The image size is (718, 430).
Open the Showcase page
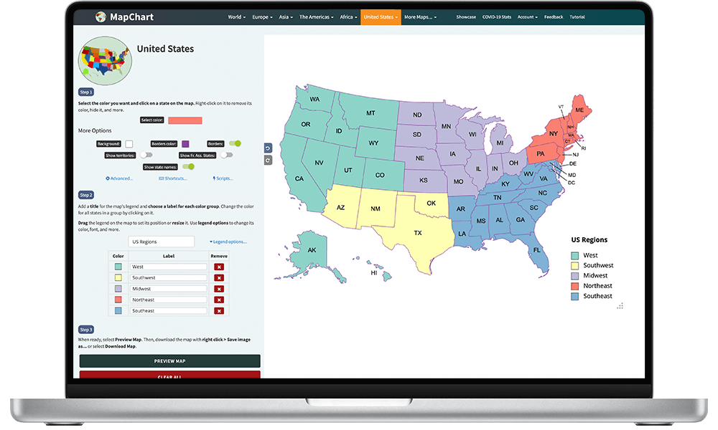coord(466,17)
